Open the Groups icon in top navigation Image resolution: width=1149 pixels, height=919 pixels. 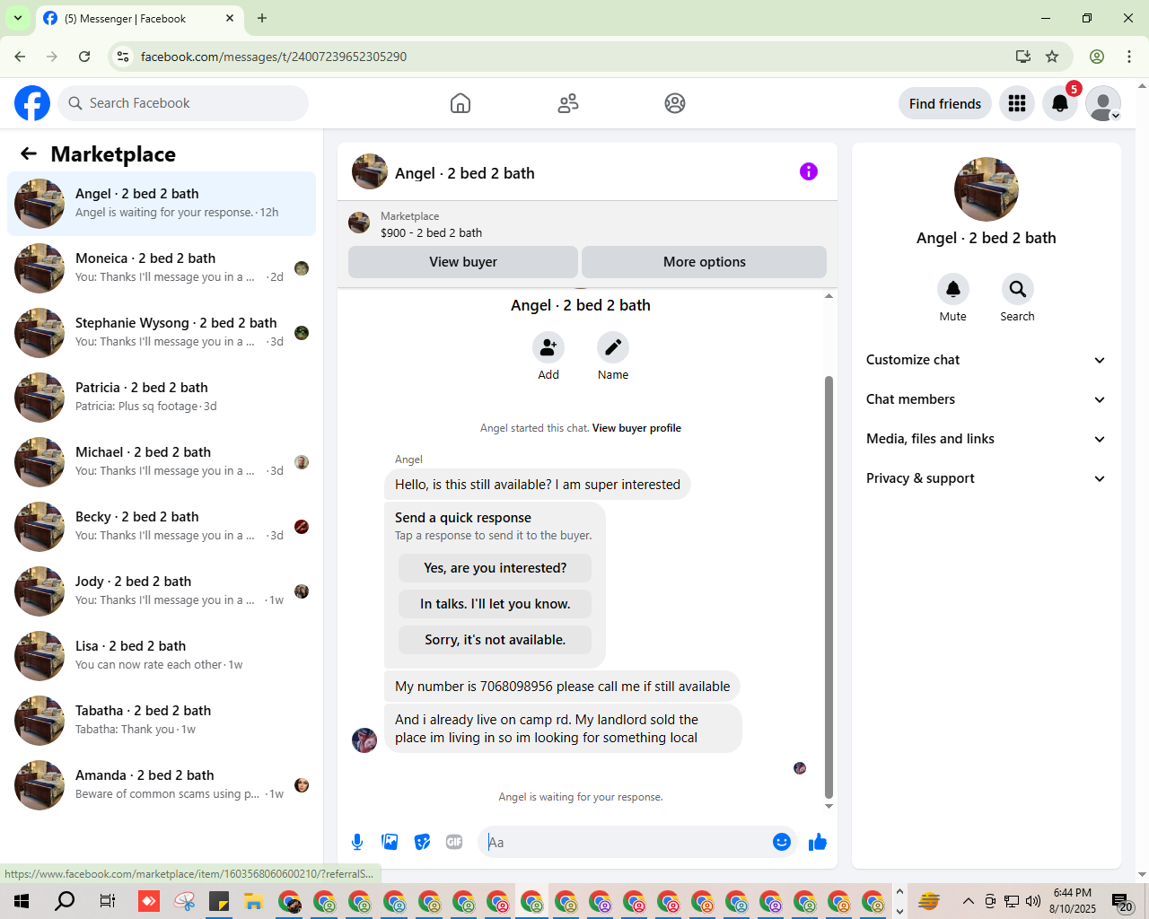pos(675,103)
